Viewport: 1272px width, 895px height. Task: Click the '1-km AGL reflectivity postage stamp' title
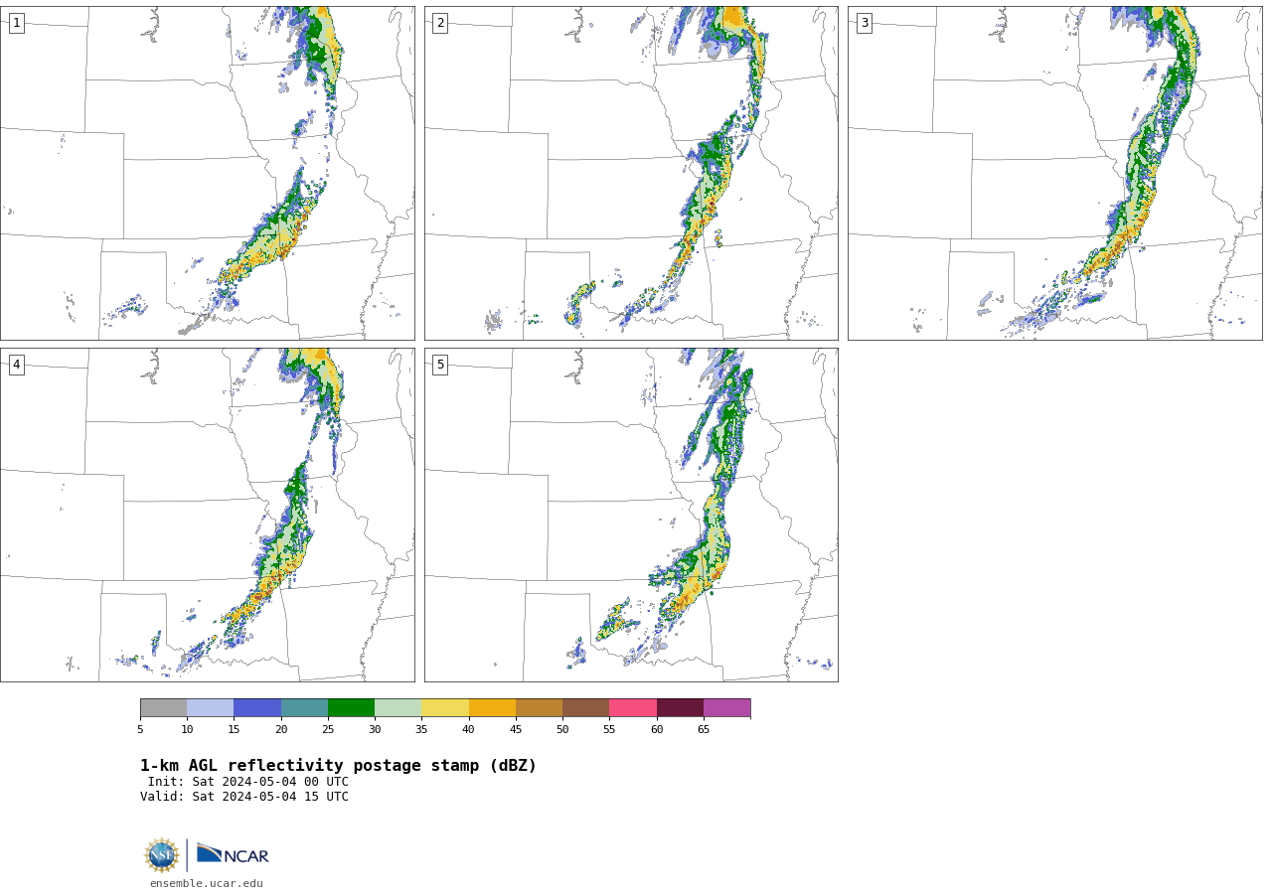[x=338, y=766]
